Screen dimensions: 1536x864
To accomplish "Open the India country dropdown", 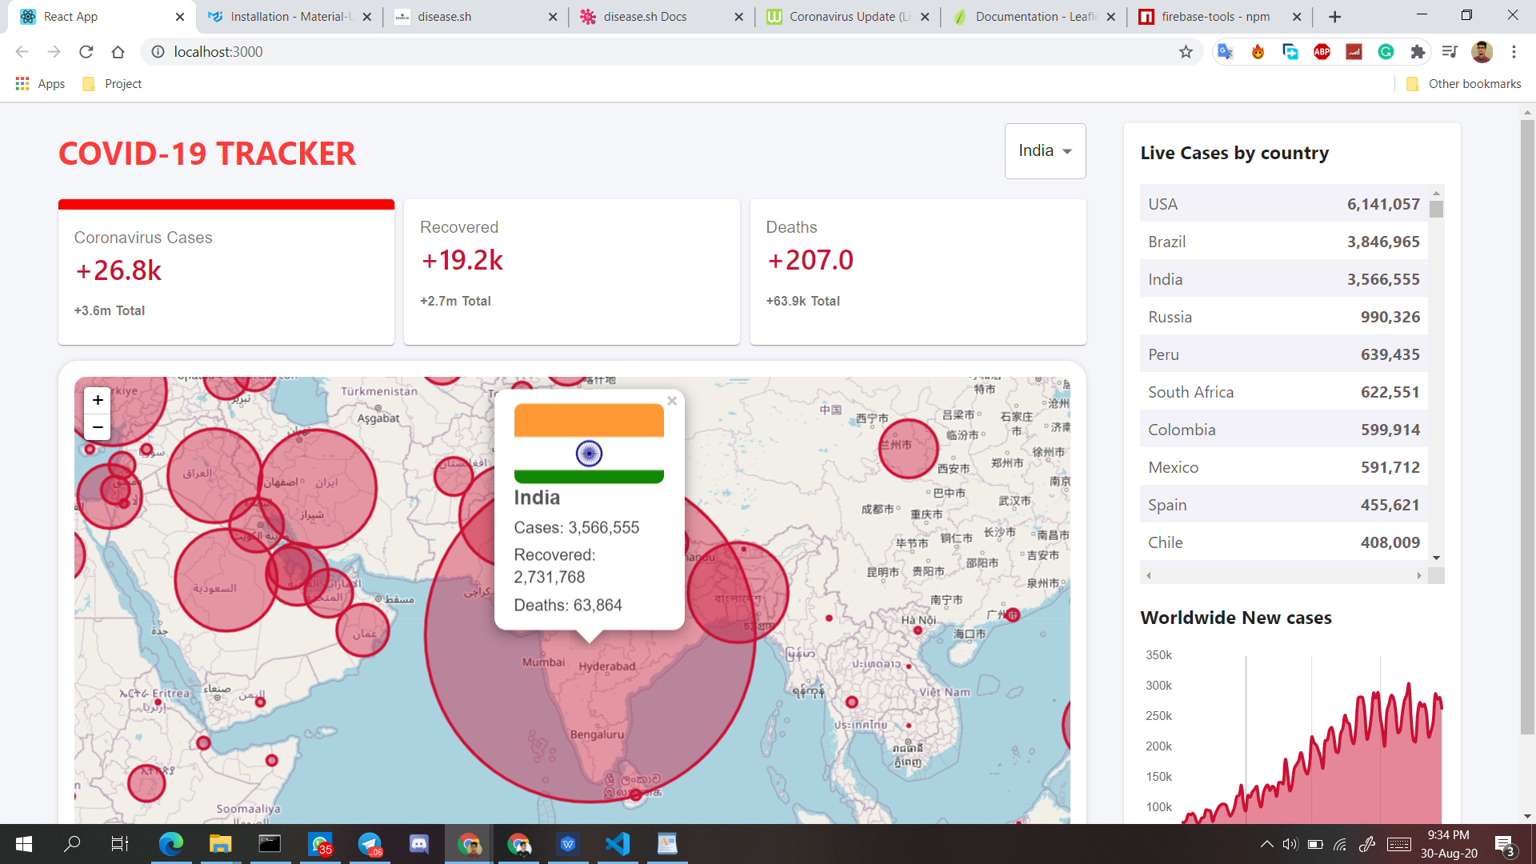I will pos(1045,151).
